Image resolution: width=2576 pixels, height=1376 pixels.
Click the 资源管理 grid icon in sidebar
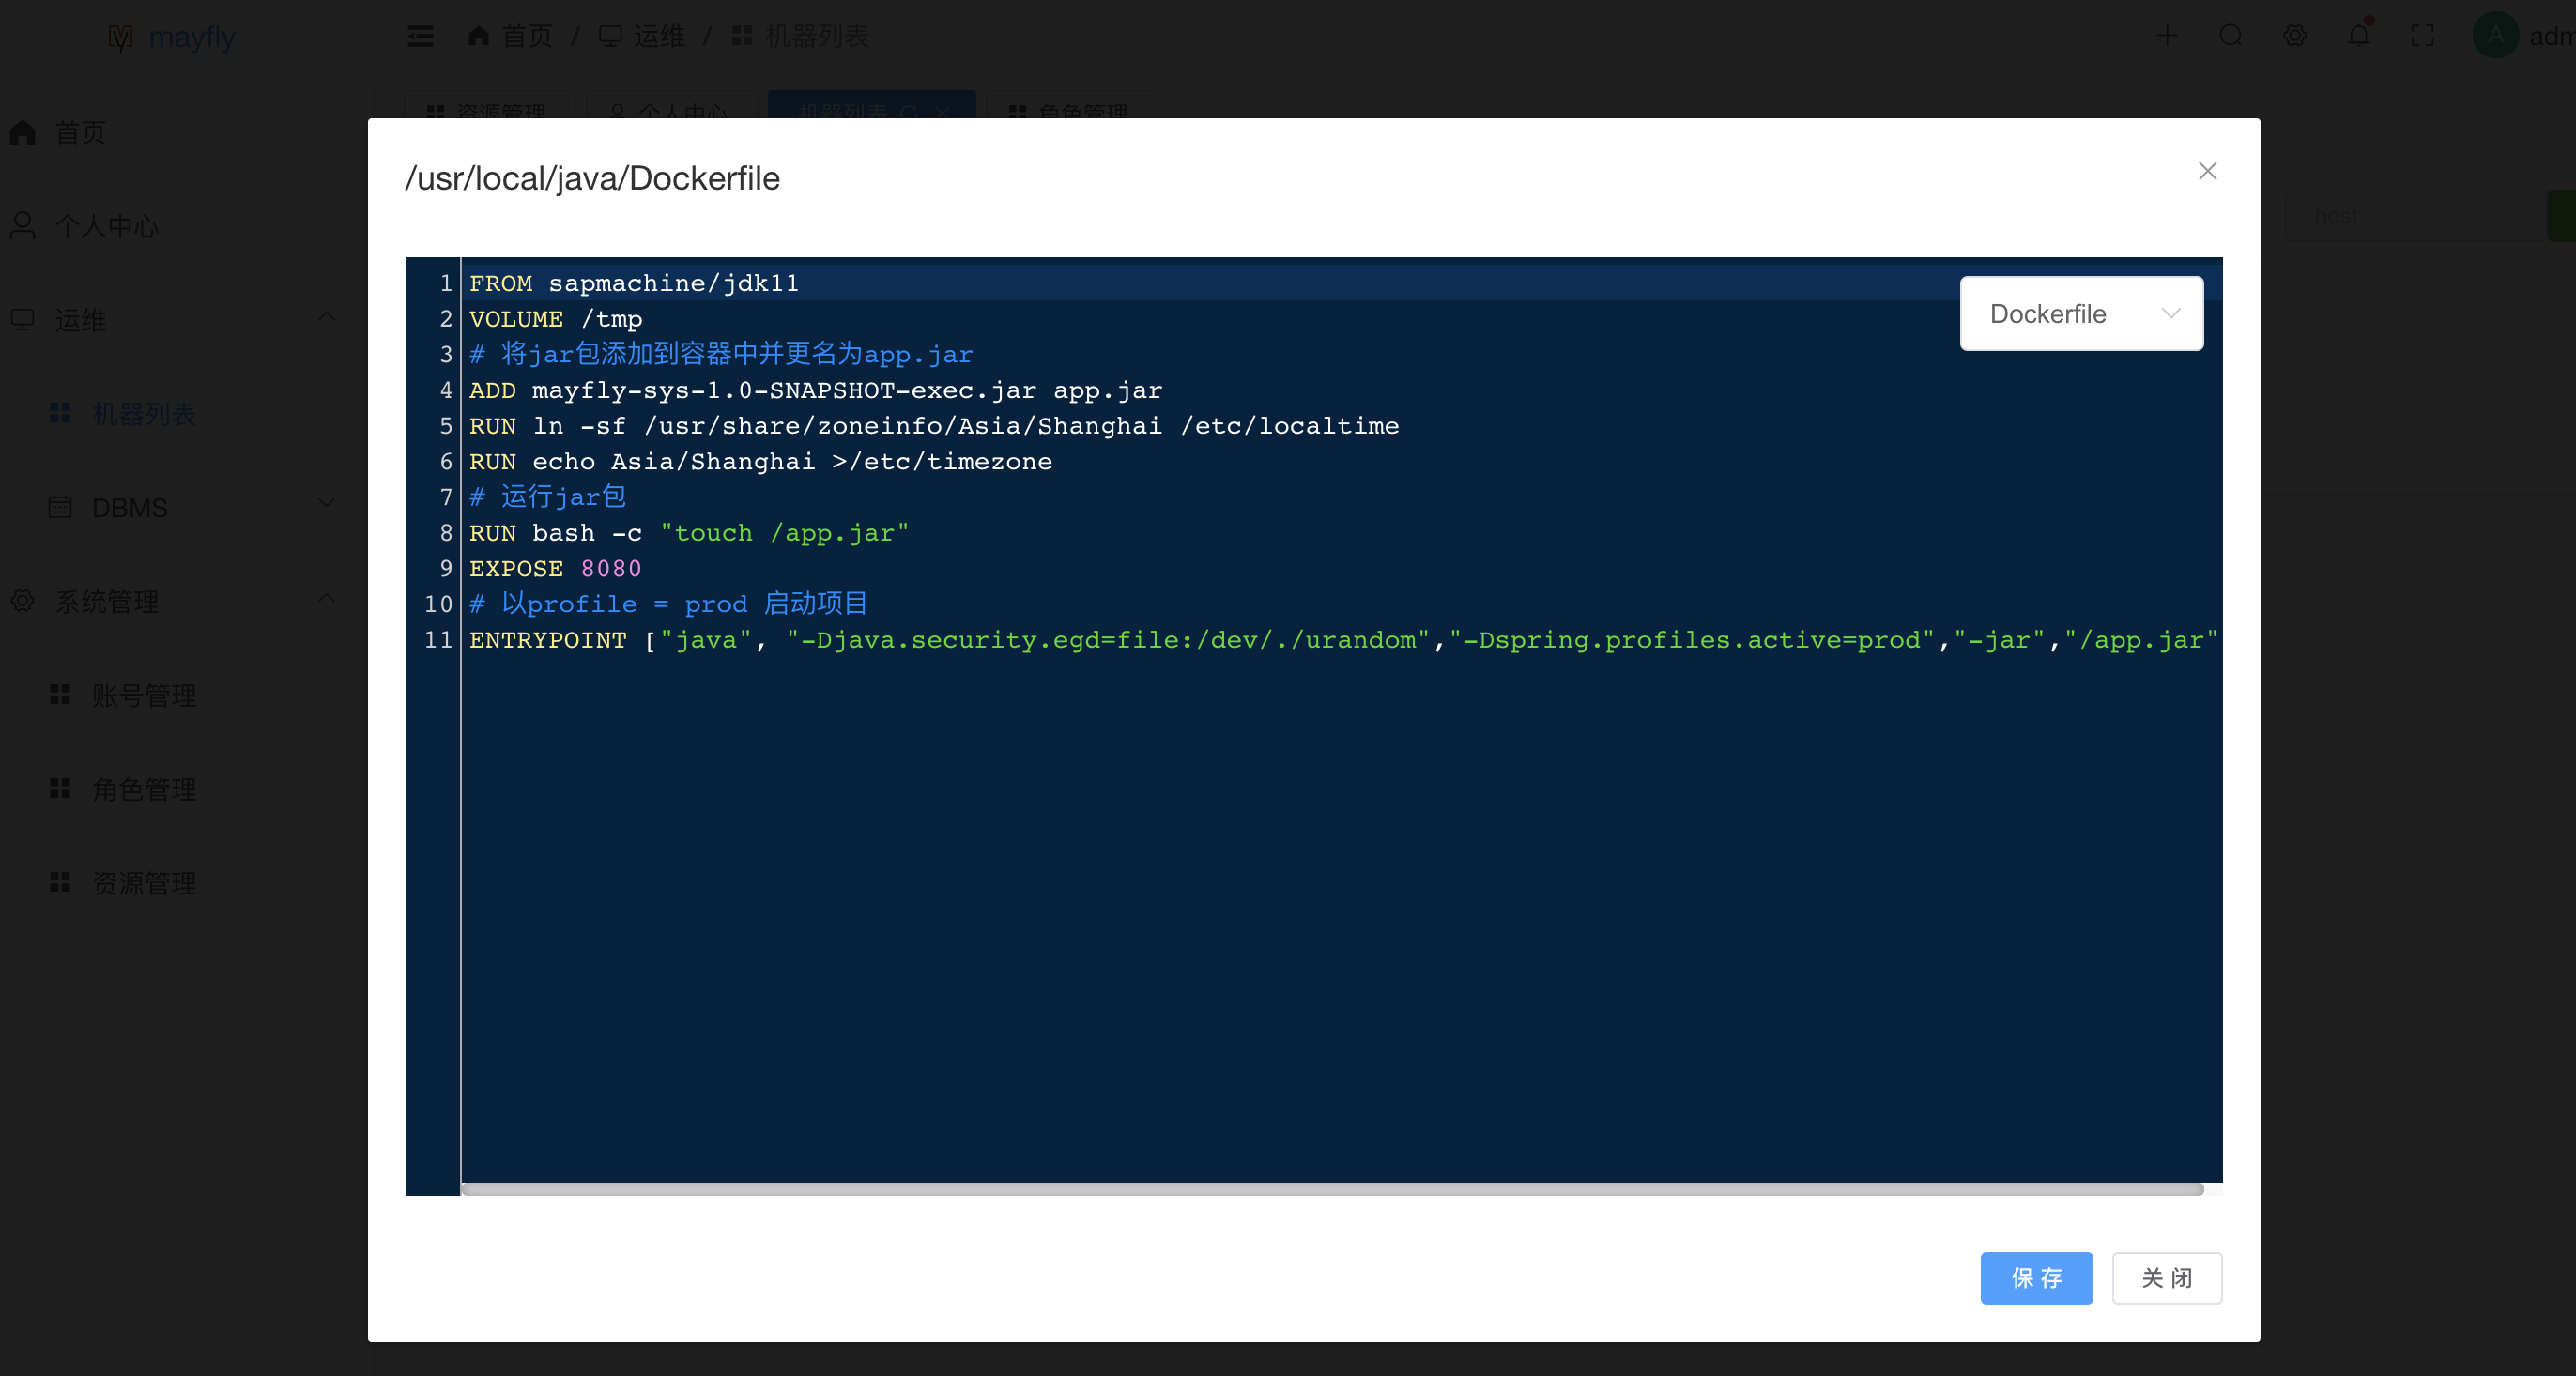point(60,882)
